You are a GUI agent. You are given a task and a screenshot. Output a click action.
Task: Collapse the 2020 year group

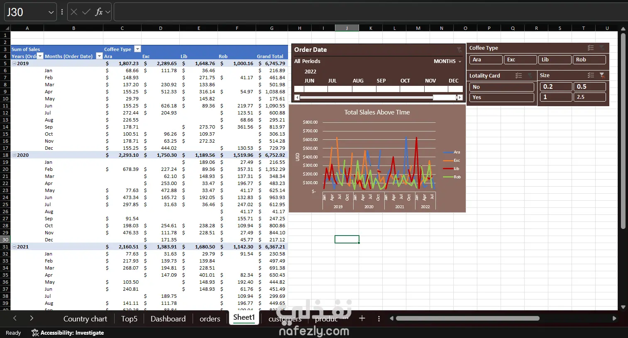coord(15,155)
